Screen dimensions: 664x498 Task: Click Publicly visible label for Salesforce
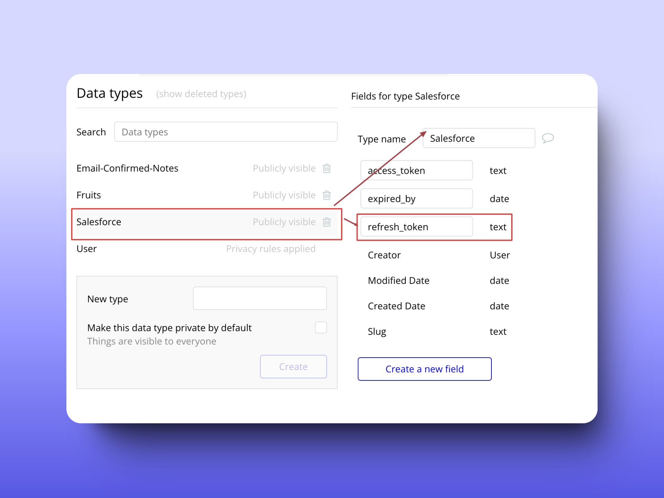pos(284,222)
